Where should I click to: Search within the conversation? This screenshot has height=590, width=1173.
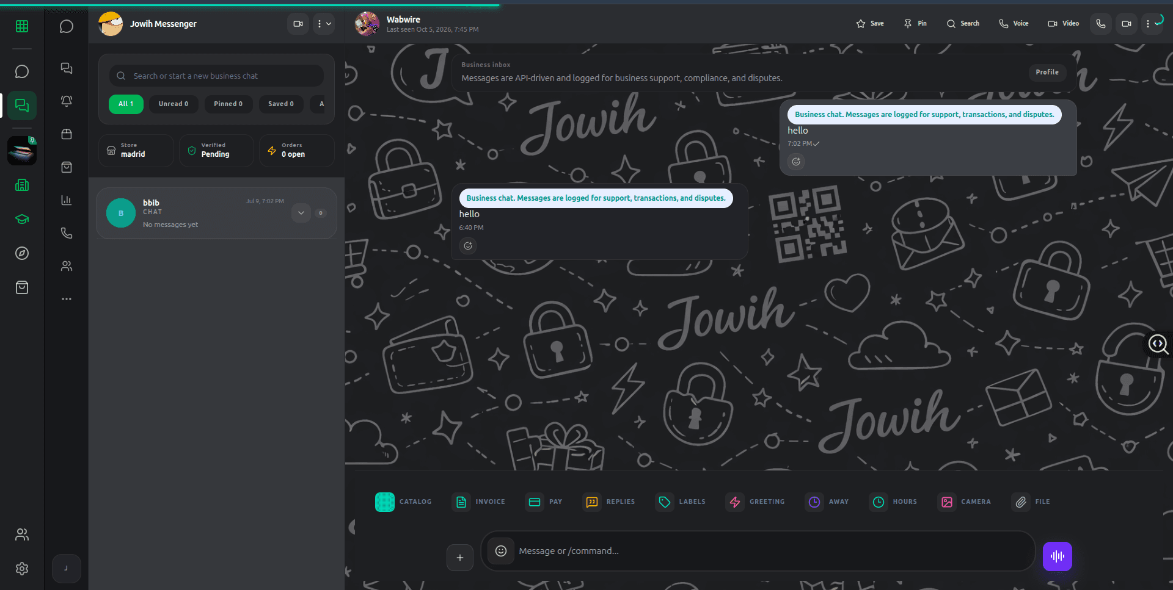tap(963, 24)
